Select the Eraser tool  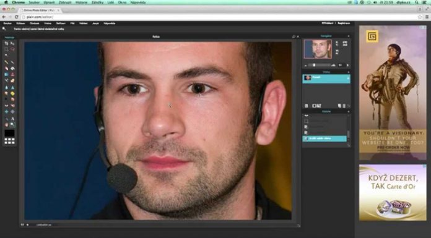click(x=6, y=69)
